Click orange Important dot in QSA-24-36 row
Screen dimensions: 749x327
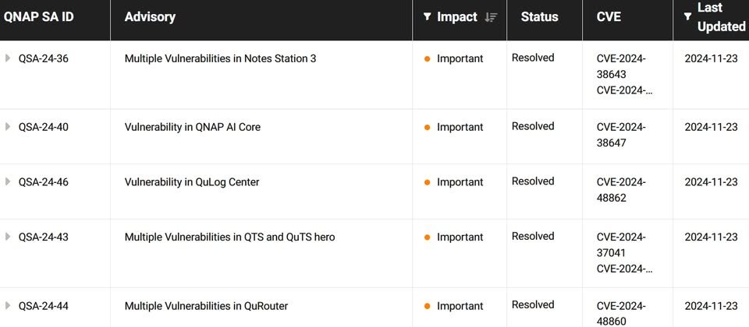click(x=427, y=59)
